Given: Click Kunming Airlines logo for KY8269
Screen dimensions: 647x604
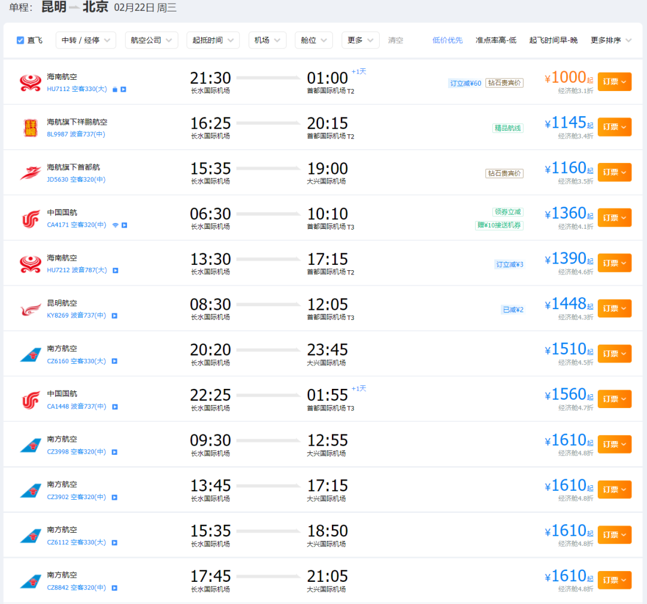Looking at the screenshot, I should point(31,309).
